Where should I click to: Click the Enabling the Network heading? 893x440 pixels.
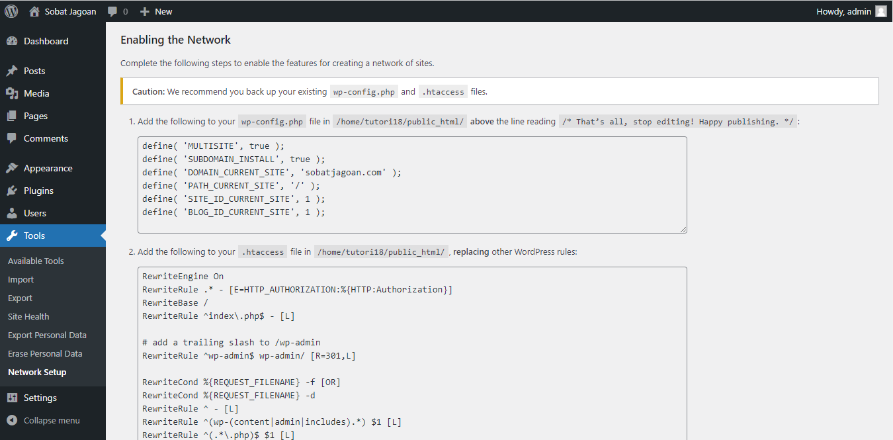tap(175, 40)
